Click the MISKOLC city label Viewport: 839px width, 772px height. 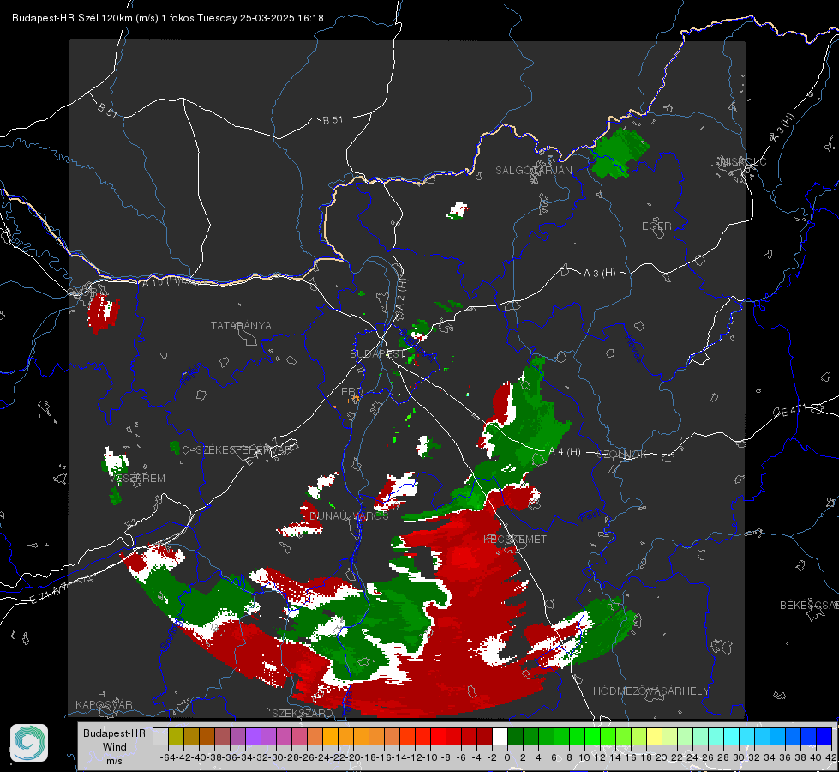(743, 161)
